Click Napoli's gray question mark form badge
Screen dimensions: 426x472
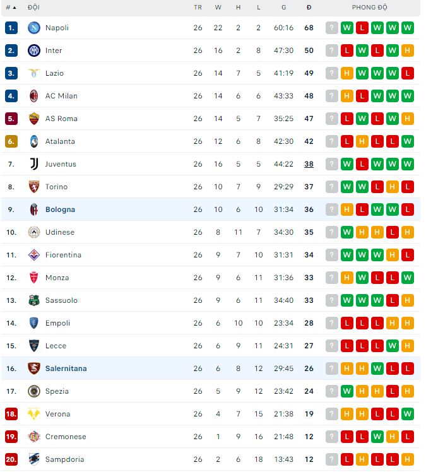[x=332, y=28]
